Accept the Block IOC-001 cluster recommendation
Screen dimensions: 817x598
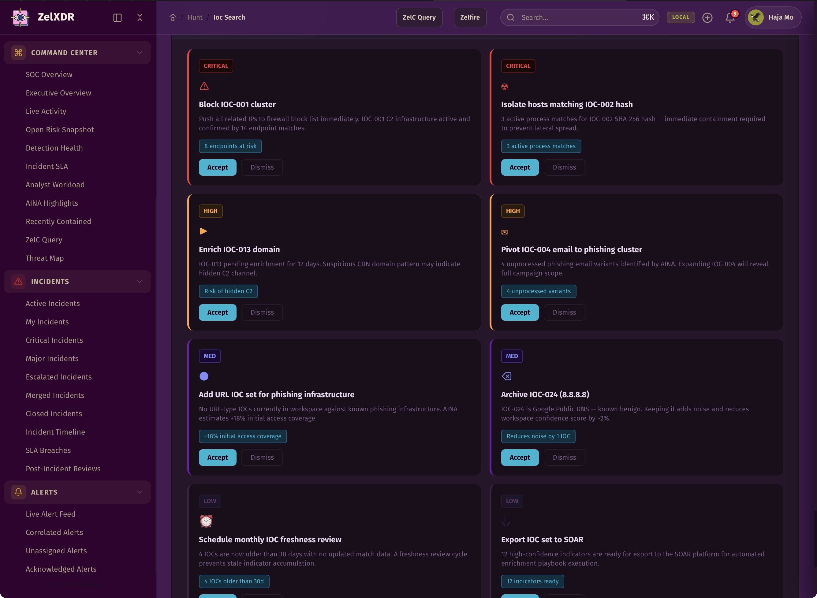click(x=218, y=167)
